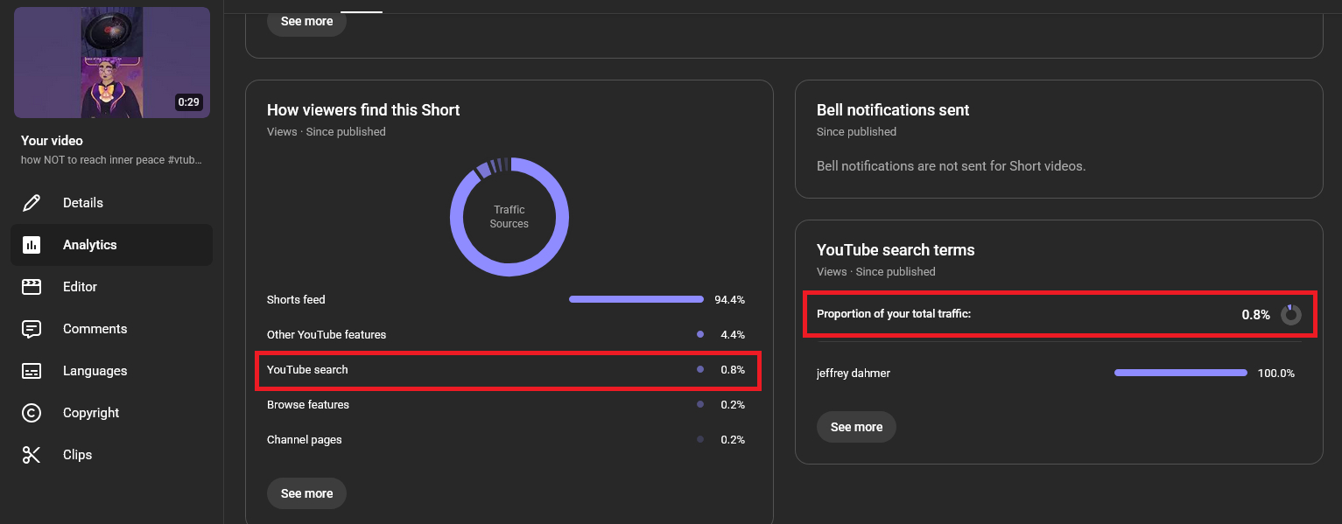Viewport: 1342px width, 524px height.
Task: Open Analytics bar chart icon
Action: (x=32, y=245)
